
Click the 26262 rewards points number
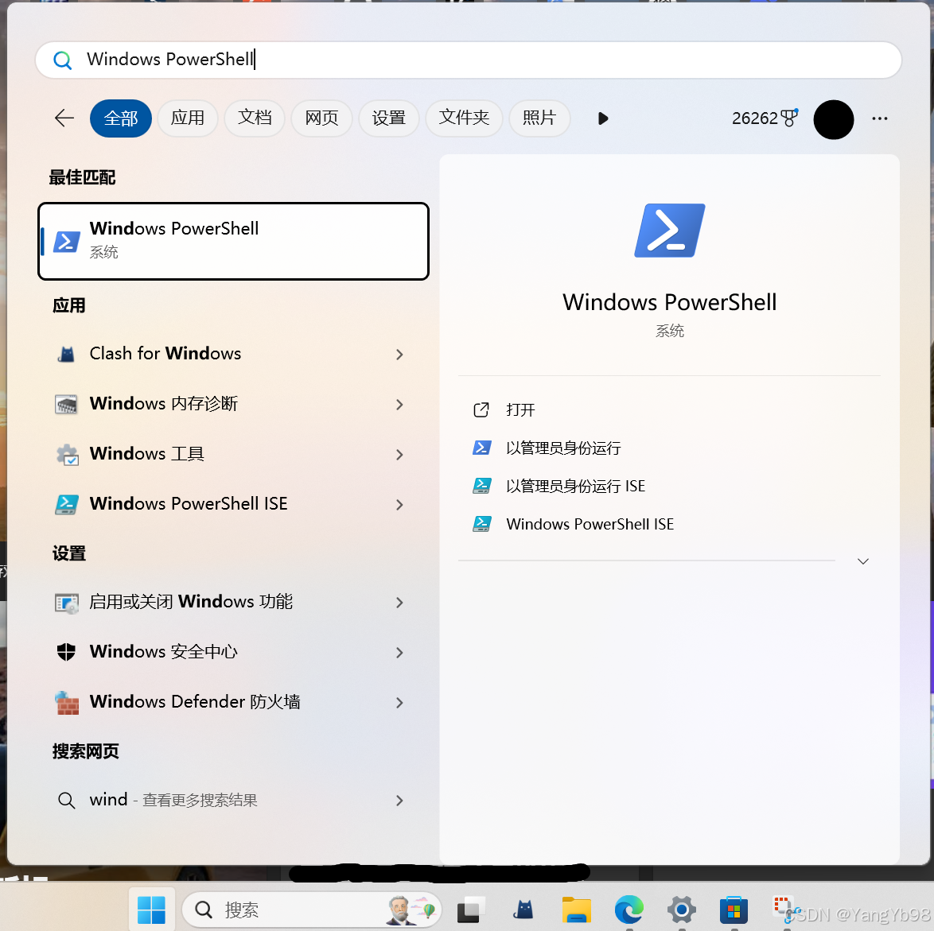coord(755,118)
